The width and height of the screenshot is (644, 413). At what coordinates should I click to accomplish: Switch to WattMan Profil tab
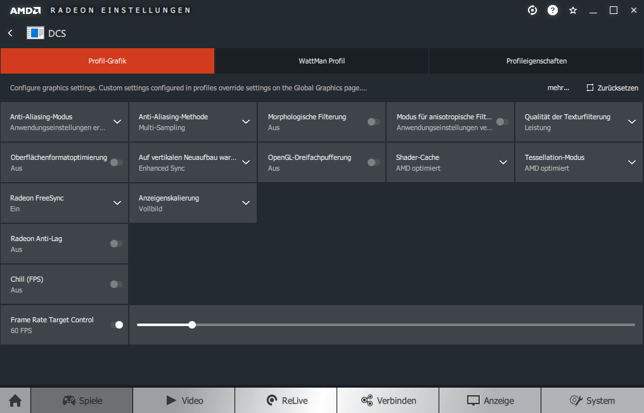[321, 61]
